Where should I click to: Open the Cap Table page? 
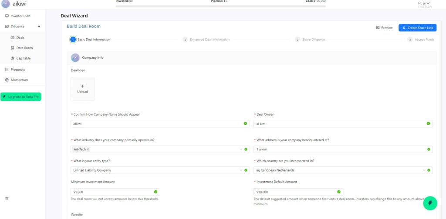pos(24,58)
